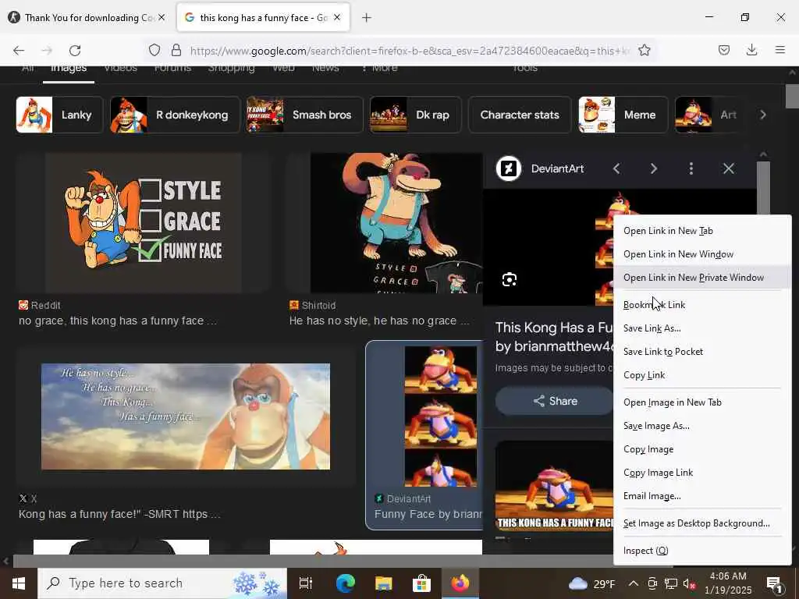The width and height of the screenshot is (799, 599).
Task: Click the Google Lens search icon on preview image
Action: tap(509, 280)
